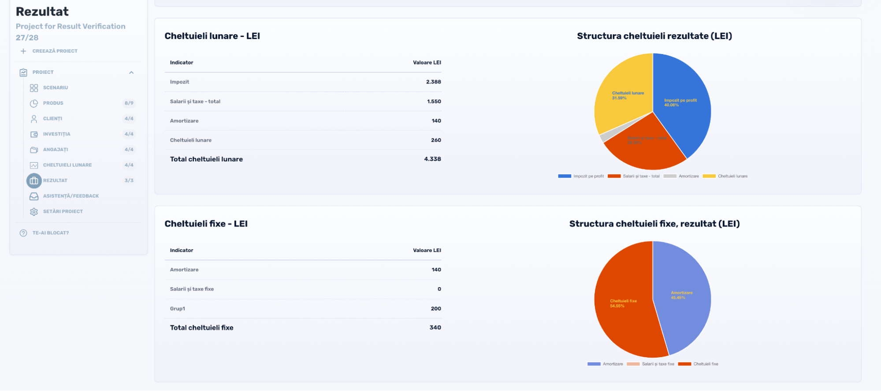This screenshot has width=881, height=391.
Task: Open the Cheltuieli lunare menu item
Action: tap(67, 165)
